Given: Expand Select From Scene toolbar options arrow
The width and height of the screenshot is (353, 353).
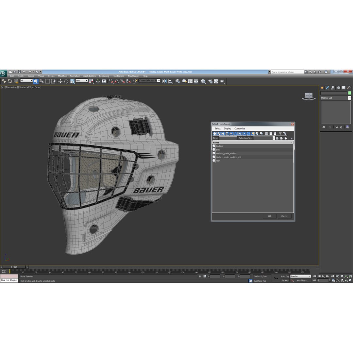Looking at the screenshot, I should coord(292,139).
